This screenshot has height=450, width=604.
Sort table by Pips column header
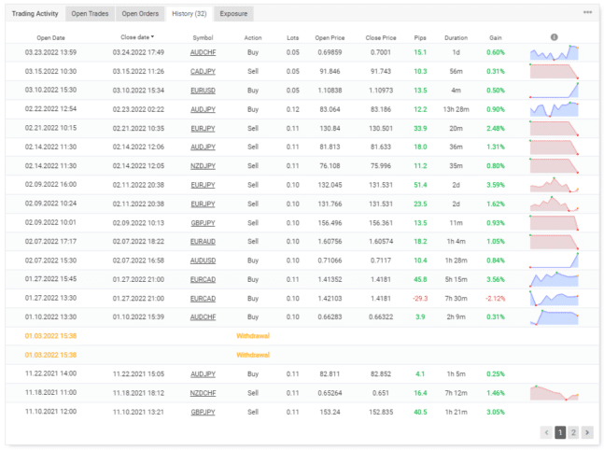pos(420,37)
